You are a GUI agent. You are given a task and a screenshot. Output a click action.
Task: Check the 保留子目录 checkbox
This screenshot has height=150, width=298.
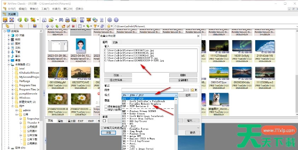[x=106, y=110]
